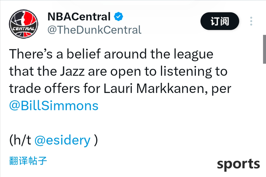Follow the @esidery mention link
The image size is (266, 177).
pyautogui.click(x=62, y=141)
